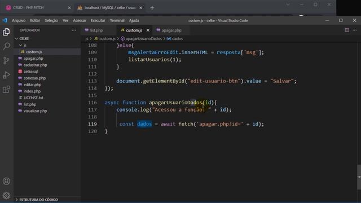361x203 pixels.
Task: Open list.php in the file tree
Action: (30, 104)
